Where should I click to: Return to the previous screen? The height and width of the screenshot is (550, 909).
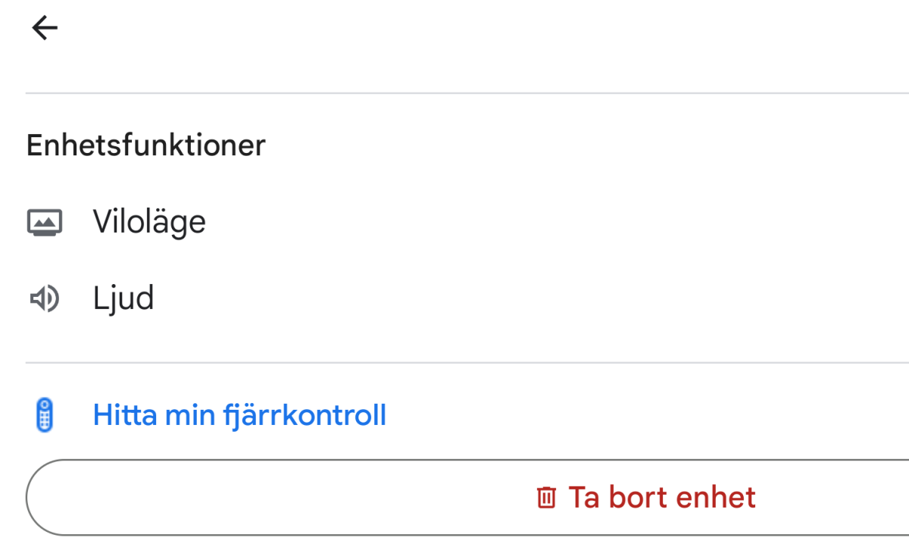(45, 29)
